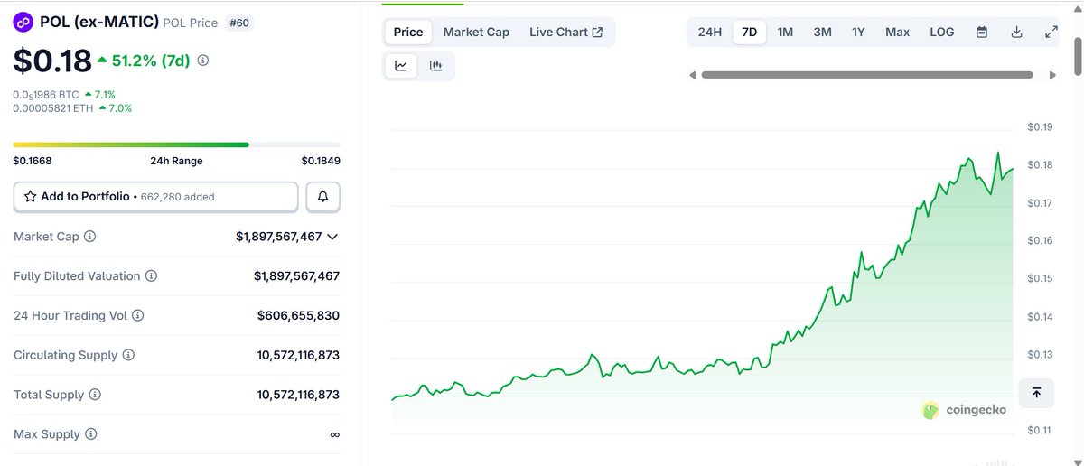Click the #60 rank badge
1084x466 pixels.
pos(239,23)
